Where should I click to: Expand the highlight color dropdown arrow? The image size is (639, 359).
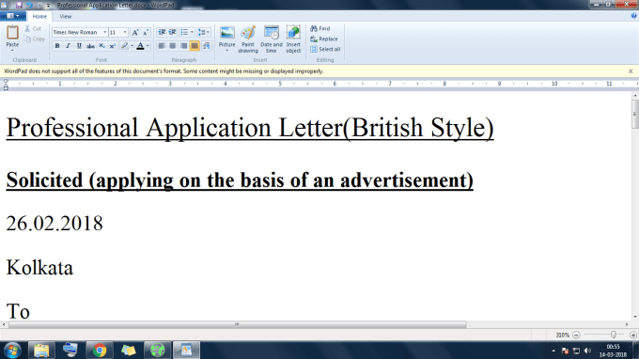[x=132, y=46]
